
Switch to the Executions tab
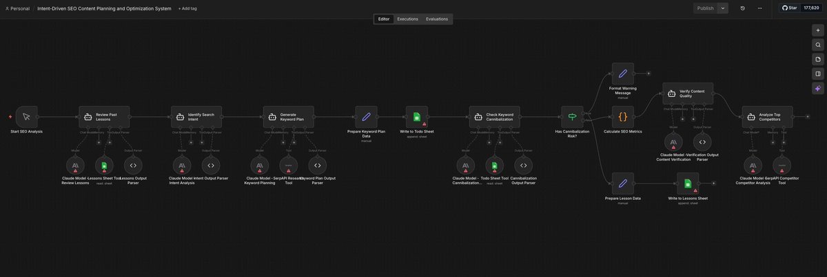pos(408,19)
